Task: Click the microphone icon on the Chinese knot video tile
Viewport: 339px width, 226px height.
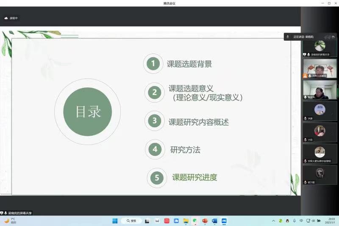Action: [x=310, y=76]
